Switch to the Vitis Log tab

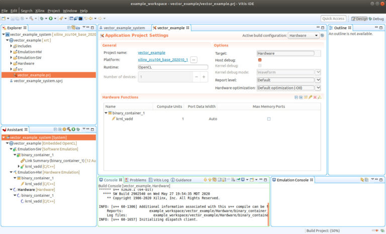159,180
